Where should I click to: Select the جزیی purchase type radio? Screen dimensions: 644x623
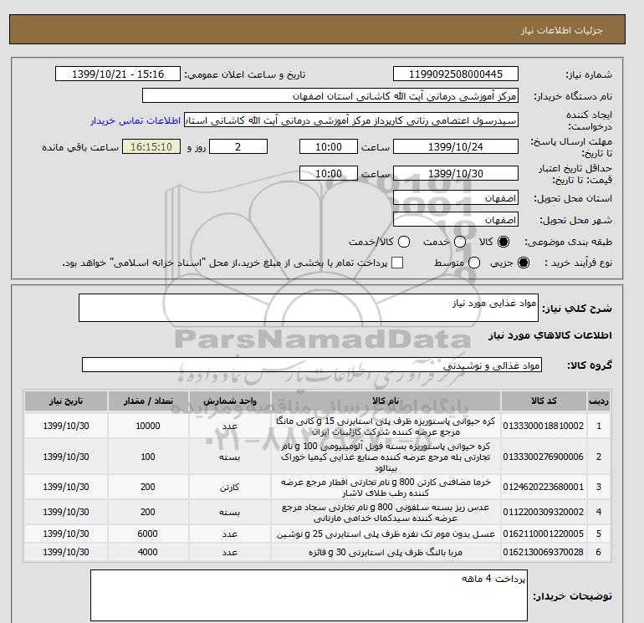524,263
